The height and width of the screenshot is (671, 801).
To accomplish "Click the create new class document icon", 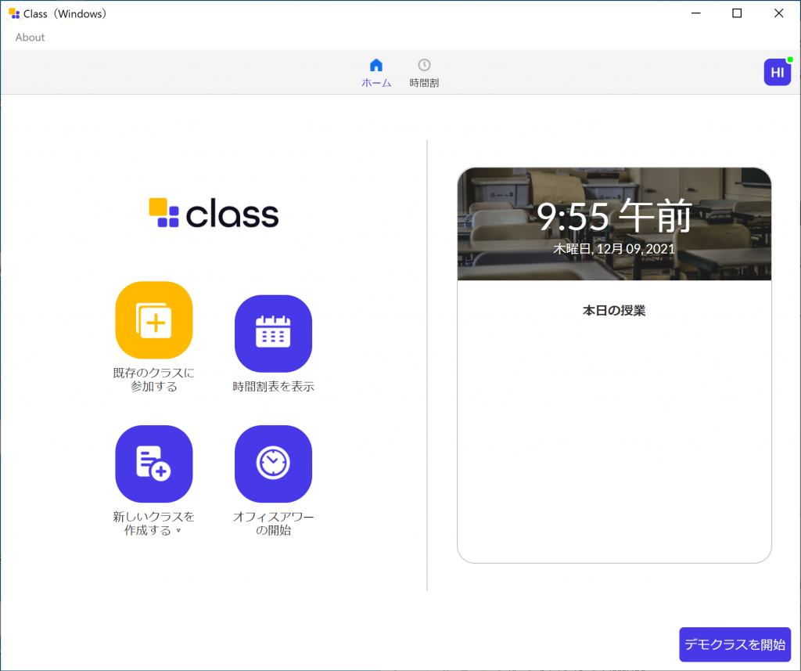I will coord(154,464).
